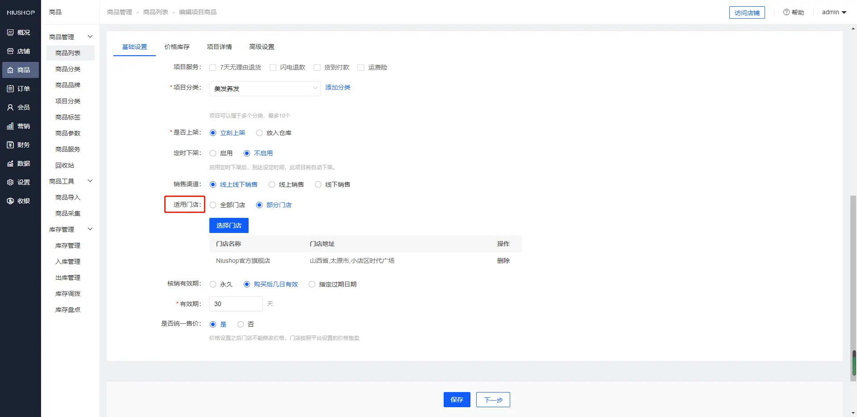The width and height of the screenshot is (857, 417).
Task: Open the admin account dropdown
Action: (834, 12)
